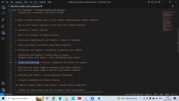Show errors and warnings count in status bar
179x101 pixels.
[9, 94]
